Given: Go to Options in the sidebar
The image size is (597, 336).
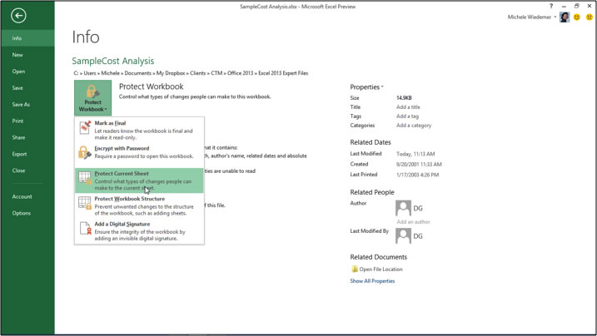Looking at the screenshot, I should (x=22, y=213).
